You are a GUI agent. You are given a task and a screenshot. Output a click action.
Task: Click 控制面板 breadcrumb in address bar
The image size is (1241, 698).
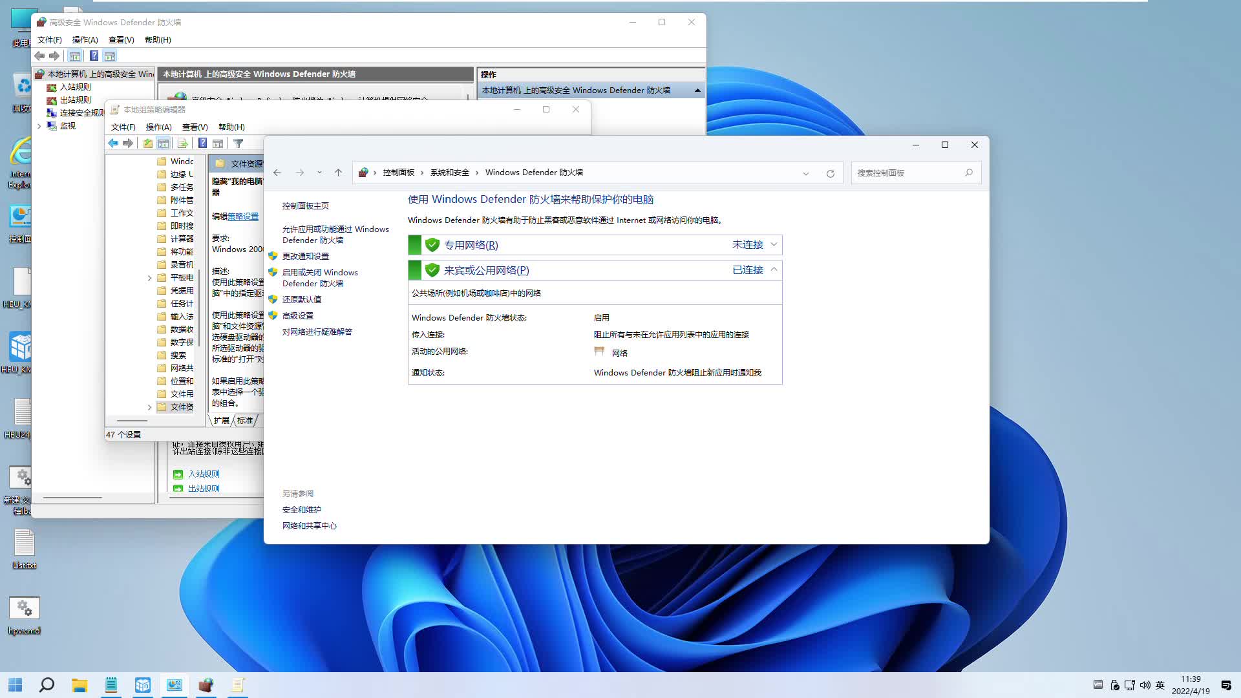(x=398, y=173)
